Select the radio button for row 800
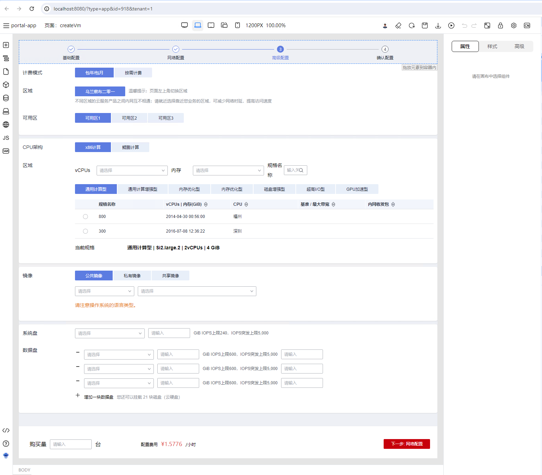 click(x=85, y=217)
